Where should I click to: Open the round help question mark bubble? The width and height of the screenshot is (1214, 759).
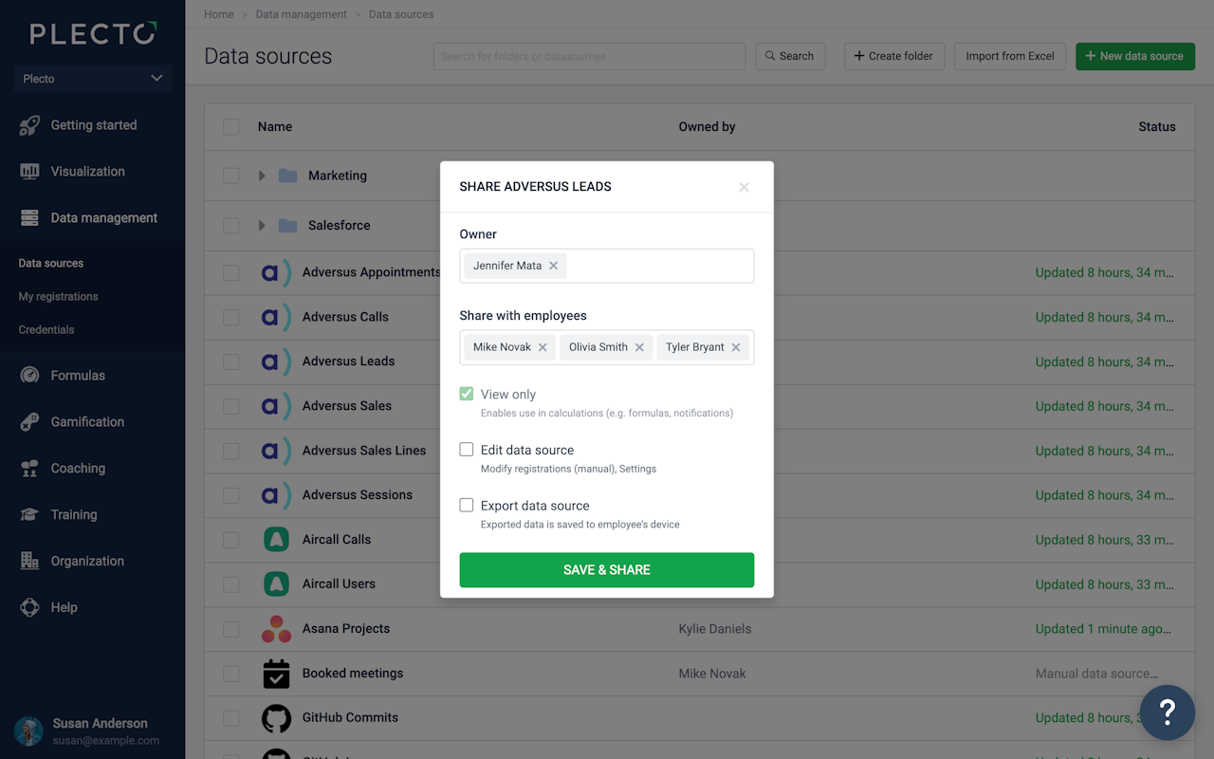coord(1168,712)
